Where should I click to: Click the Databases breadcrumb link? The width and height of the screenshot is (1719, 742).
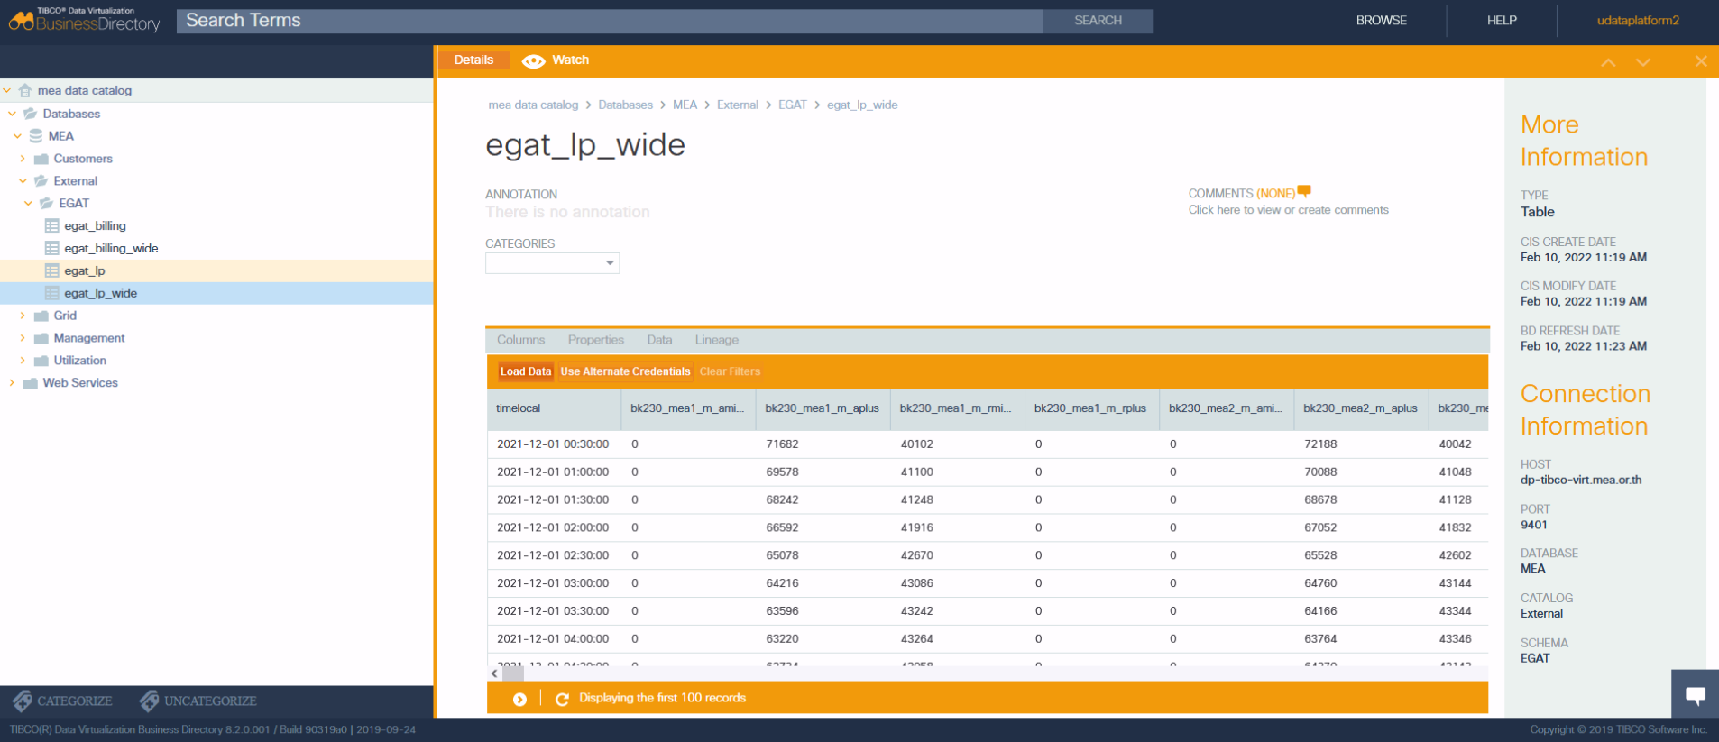tap(625, 105)
